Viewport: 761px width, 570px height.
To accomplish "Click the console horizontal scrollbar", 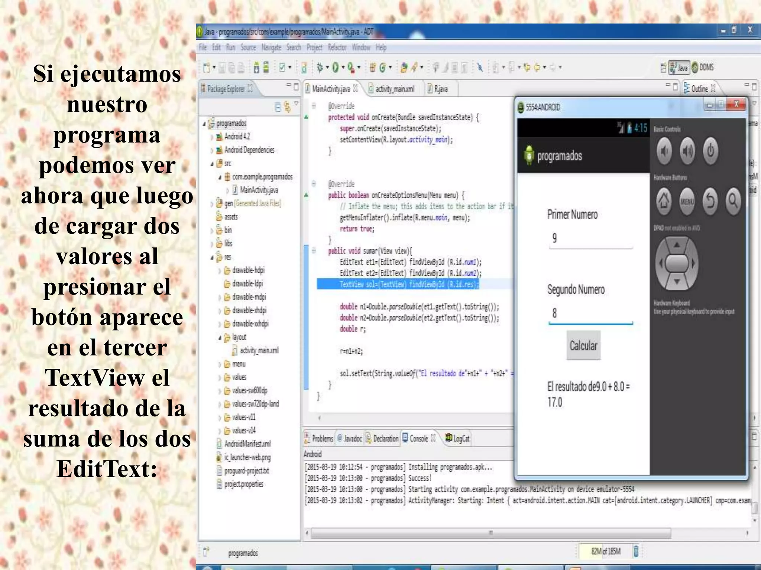I will tap(490, 533).
